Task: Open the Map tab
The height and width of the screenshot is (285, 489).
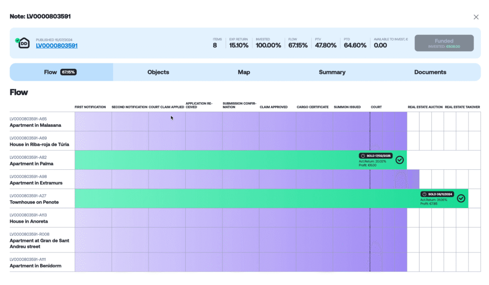Action: coord(244,72)
